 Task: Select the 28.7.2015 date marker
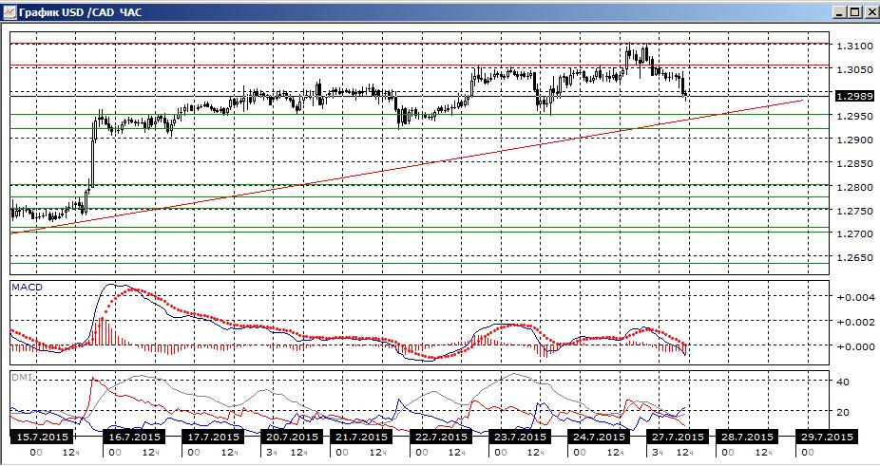pos(748,437)
